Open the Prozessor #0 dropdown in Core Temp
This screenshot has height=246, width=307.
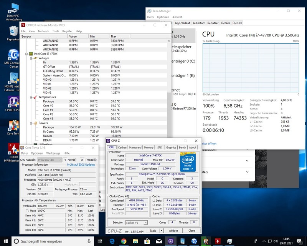point(50,160)
